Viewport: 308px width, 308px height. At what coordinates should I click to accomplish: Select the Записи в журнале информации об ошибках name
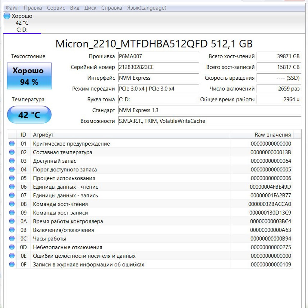tap(89, 265)
